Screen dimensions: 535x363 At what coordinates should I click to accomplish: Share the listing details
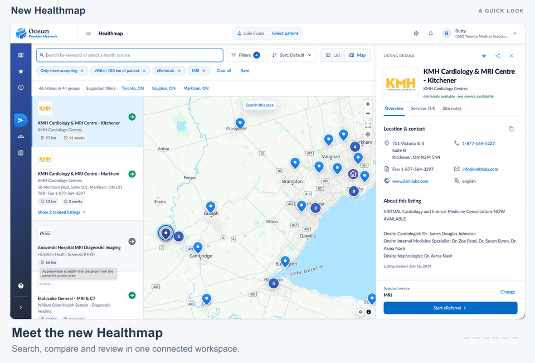pos(498,56)
